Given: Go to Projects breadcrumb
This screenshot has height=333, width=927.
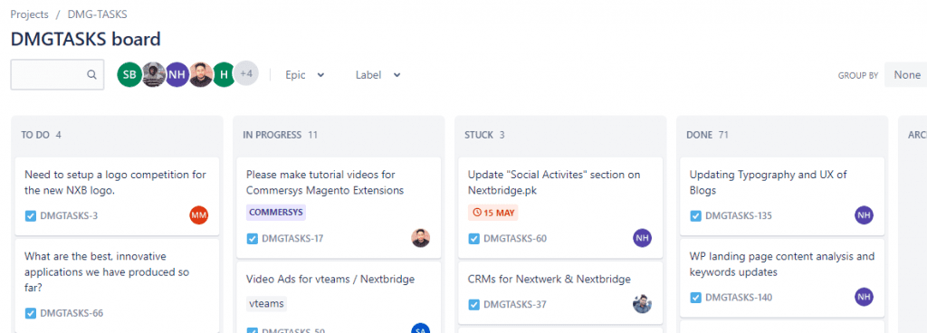Looking at the screenshot, I should [x=30, y=14].
